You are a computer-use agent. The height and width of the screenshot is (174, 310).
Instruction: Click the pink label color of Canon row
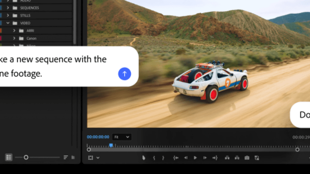click(x=1, y=38)
